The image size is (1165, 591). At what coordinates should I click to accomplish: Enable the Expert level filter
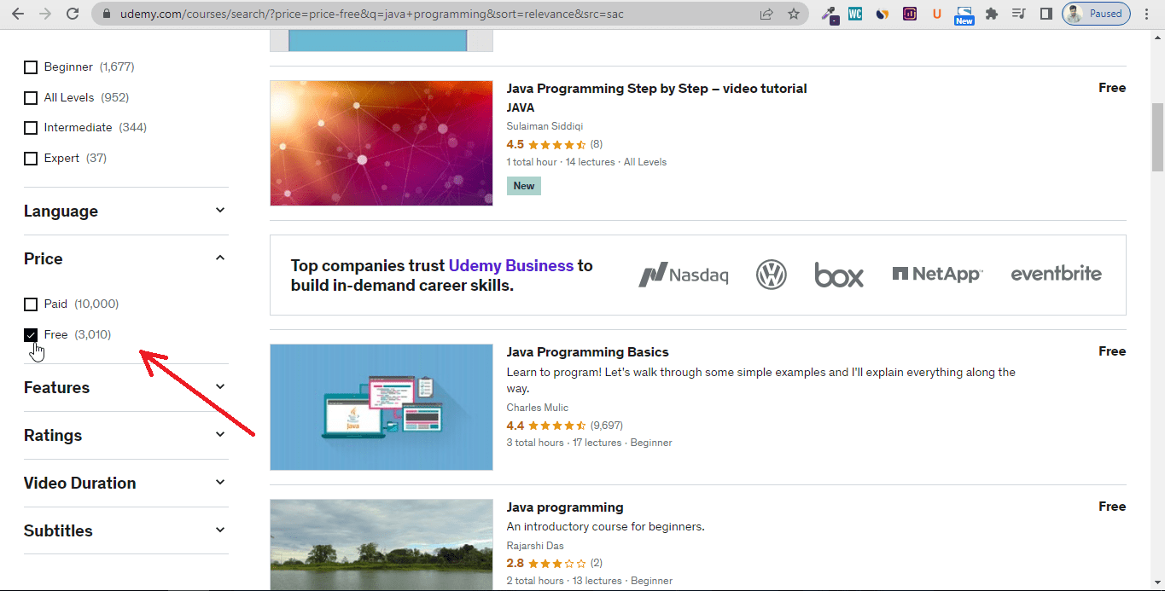tap(31, 159)
